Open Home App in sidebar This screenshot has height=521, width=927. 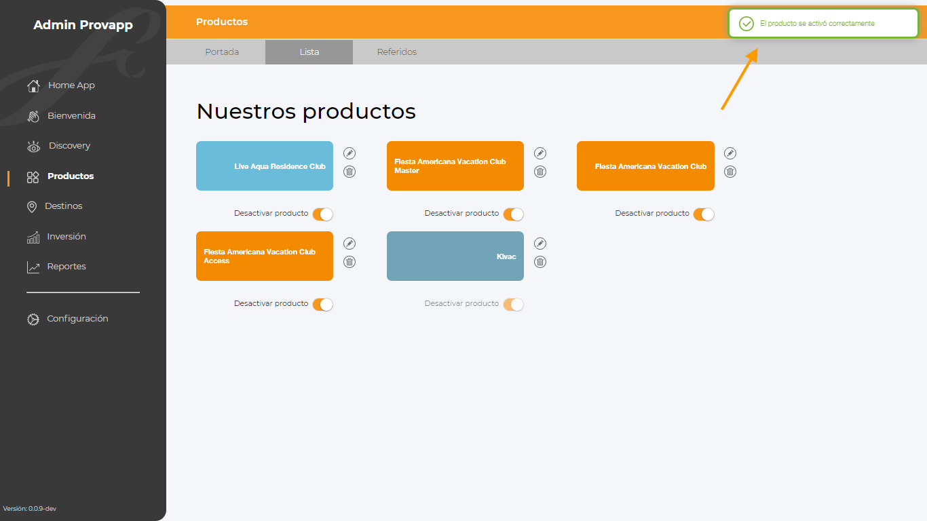71,85
